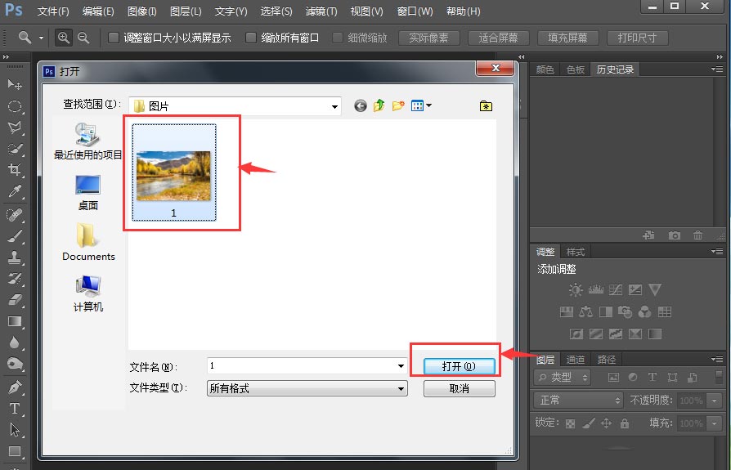Switch to the 通道 tab
Viewport: 731px width, 470px height.
[576, 359]
